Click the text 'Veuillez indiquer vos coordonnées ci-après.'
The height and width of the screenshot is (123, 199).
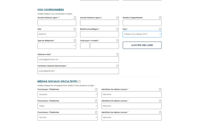click(55, 14)
